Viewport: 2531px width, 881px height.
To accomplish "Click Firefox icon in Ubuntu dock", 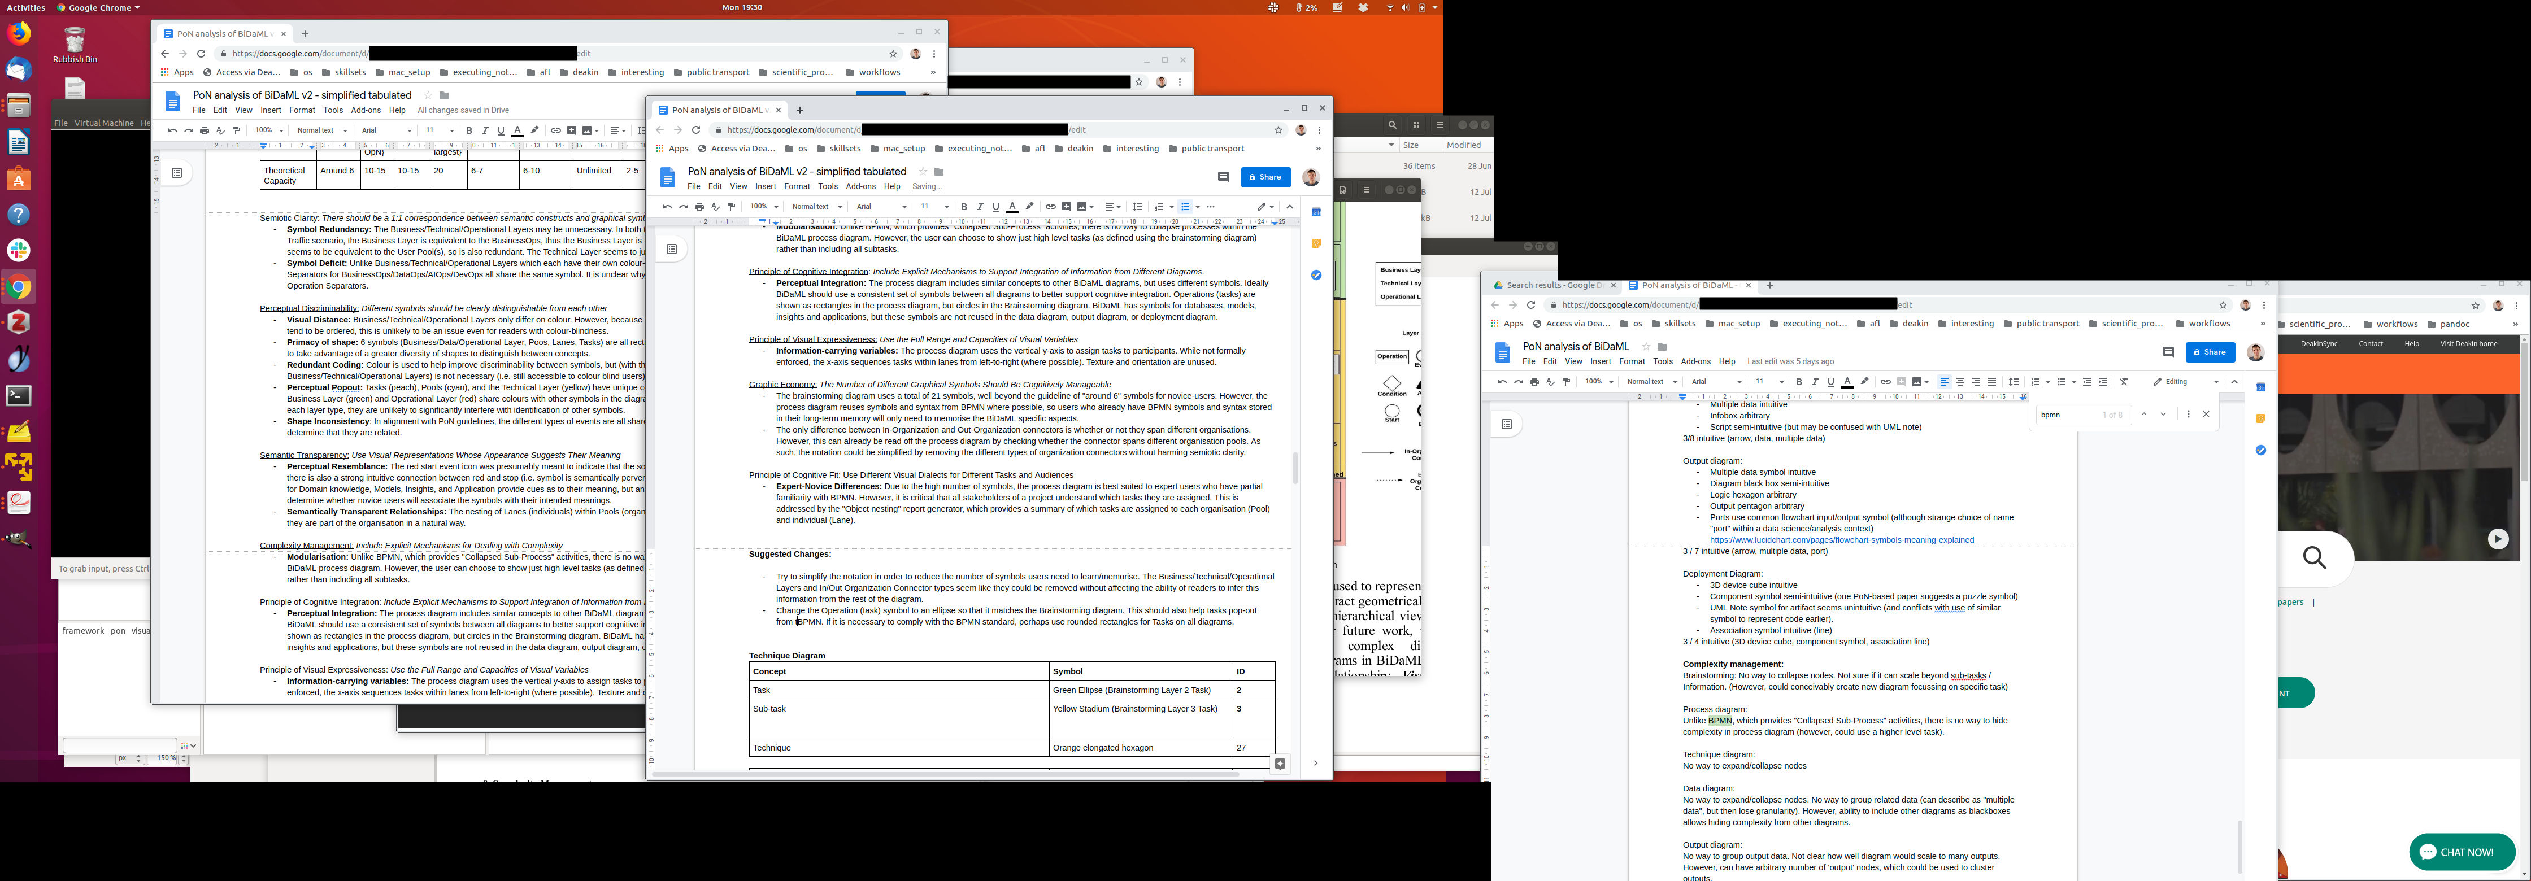I will 19,34.
